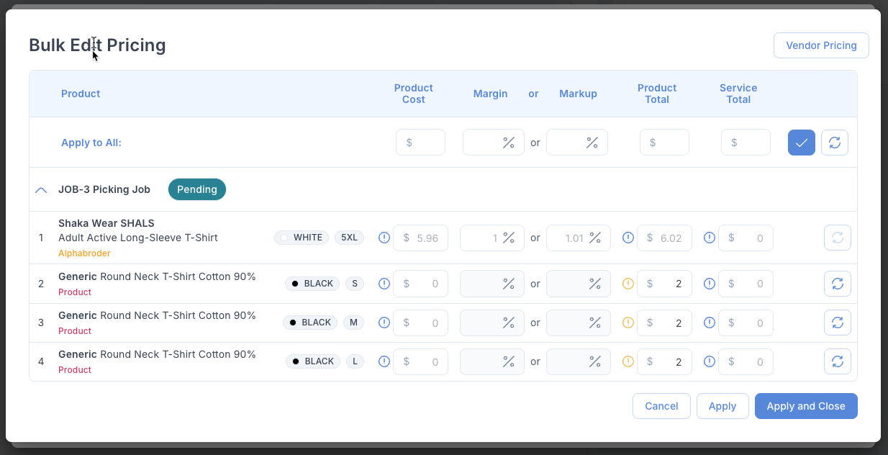Screen dimensions: 888x455
Task: Click the Apply button
Action: click(x=722, y=406)
